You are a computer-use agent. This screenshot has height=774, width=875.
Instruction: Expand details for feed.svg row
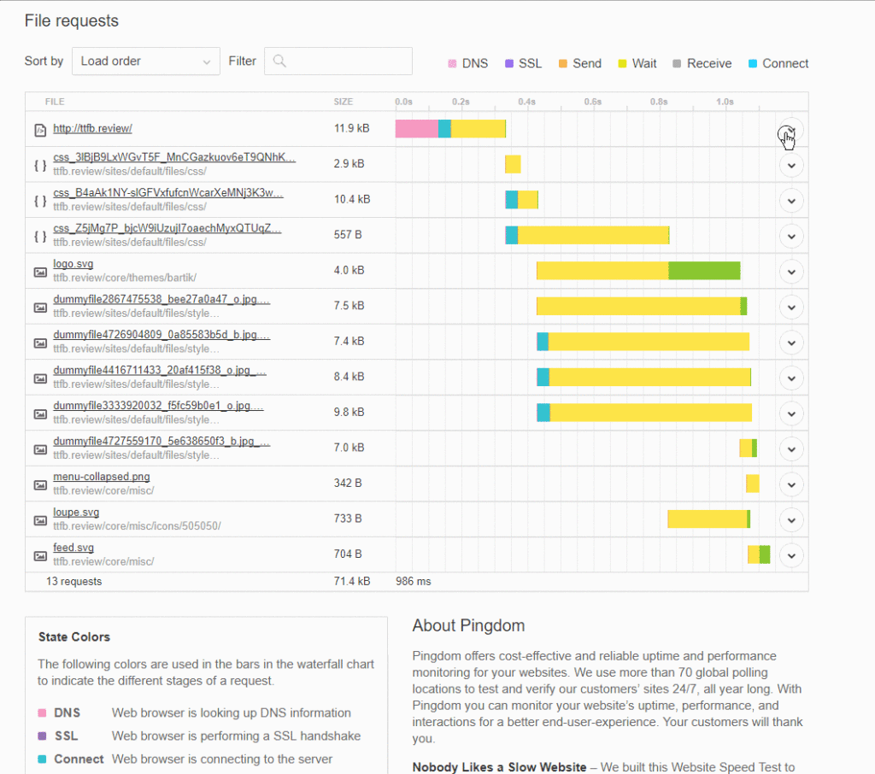coord(791,556)
